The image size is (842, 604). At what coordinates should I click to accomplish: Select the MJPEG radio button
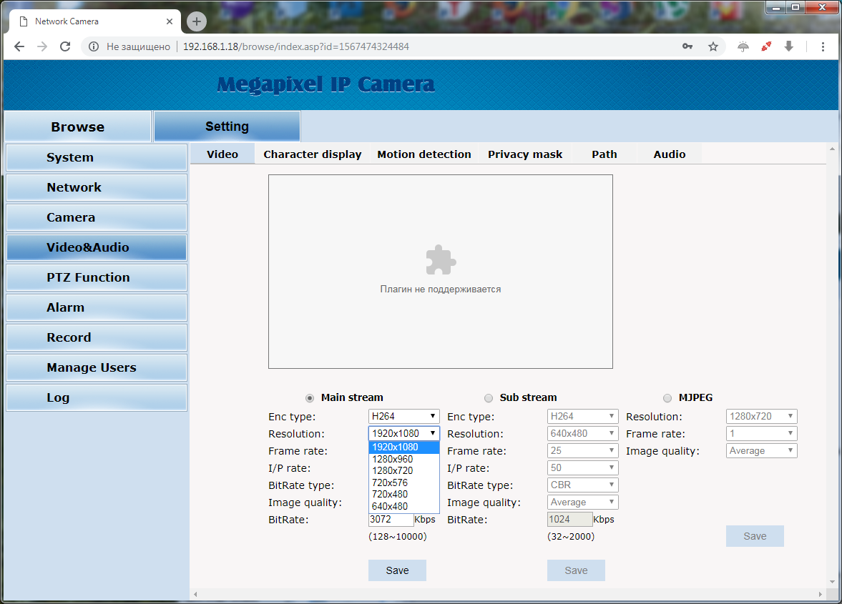(x=667, y=398)
